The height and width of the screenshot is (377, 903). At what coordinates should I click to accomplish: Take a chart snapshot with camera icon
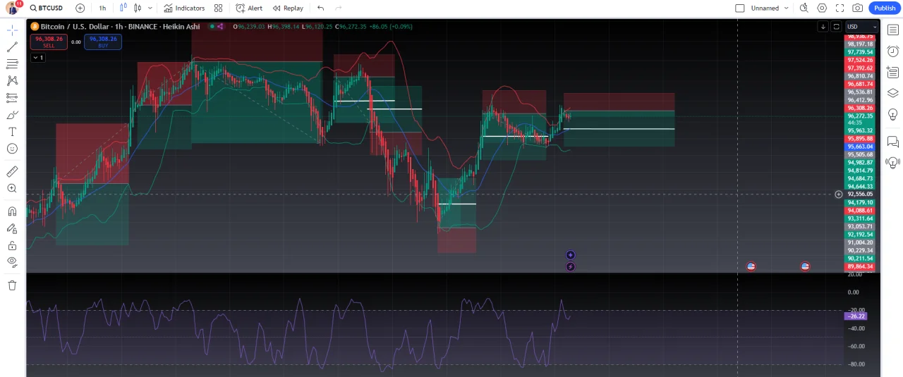tap(857, 8)
